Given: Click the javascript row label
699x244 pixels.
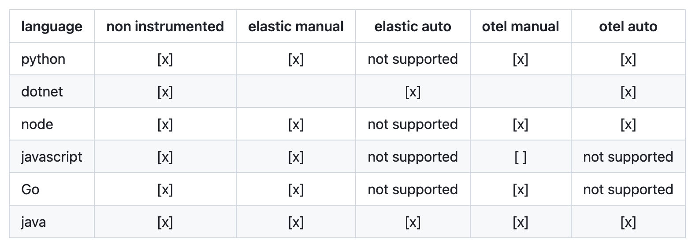Looking at the screenshot, I should click(52, 157).
